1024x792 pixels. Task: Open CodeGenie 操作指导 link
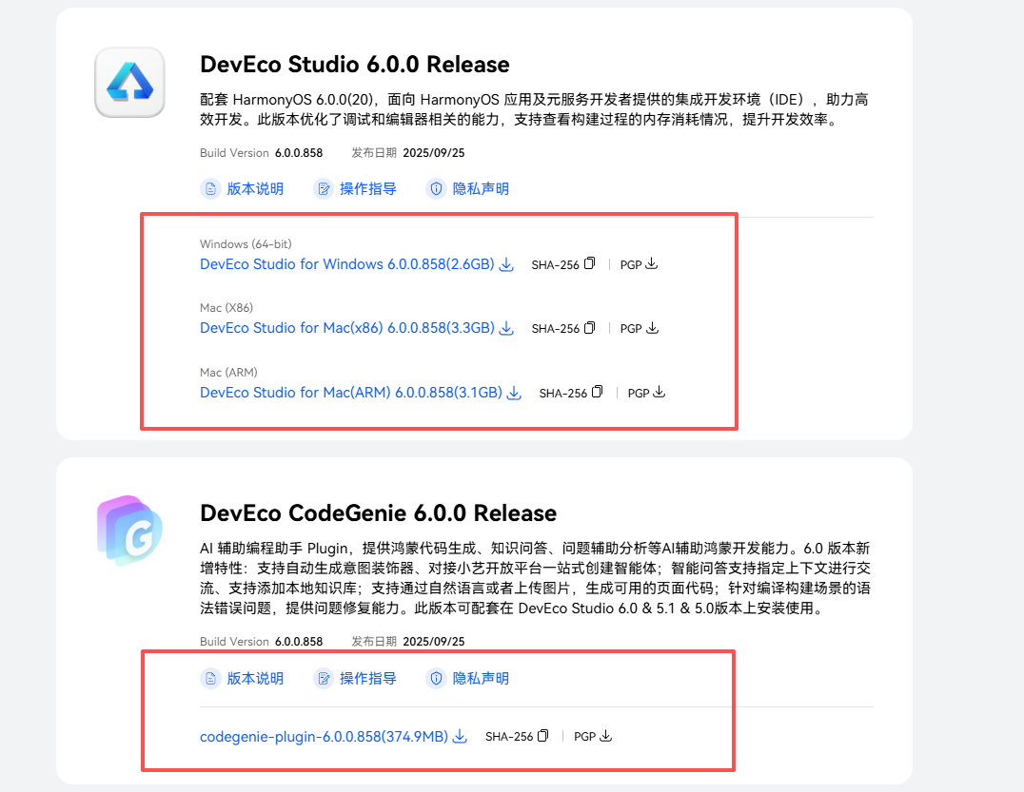click(367, 679)
